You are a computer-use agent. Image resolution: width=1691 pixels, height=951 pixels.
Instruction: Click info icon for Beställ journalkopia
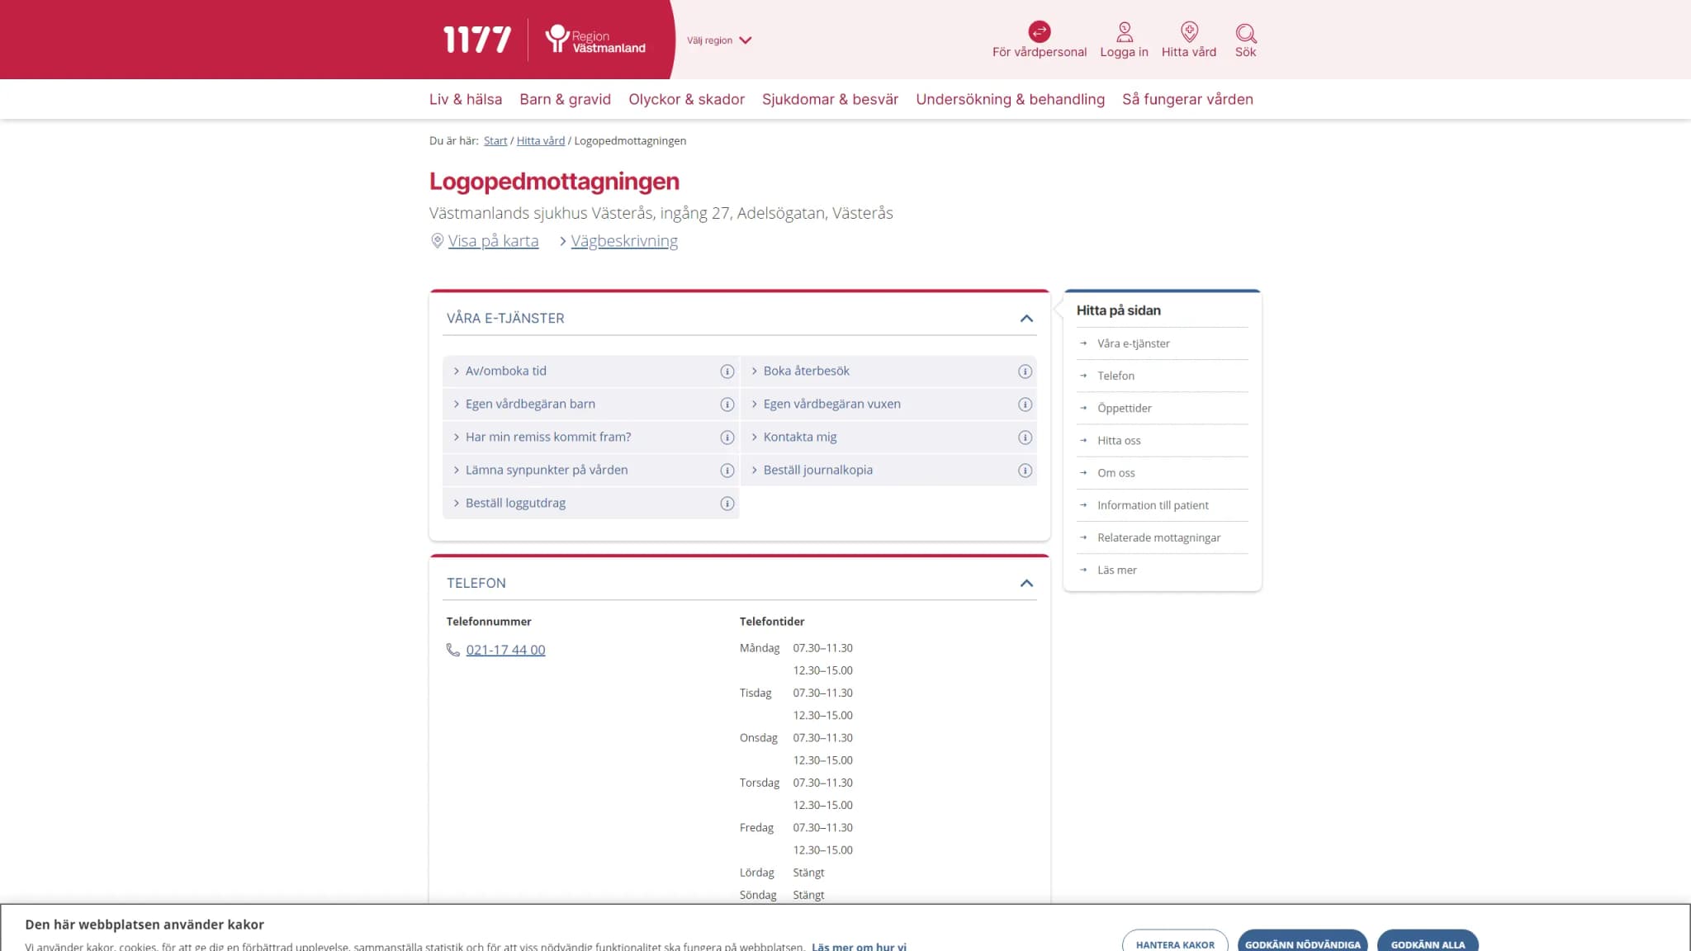coord(1025,471)
